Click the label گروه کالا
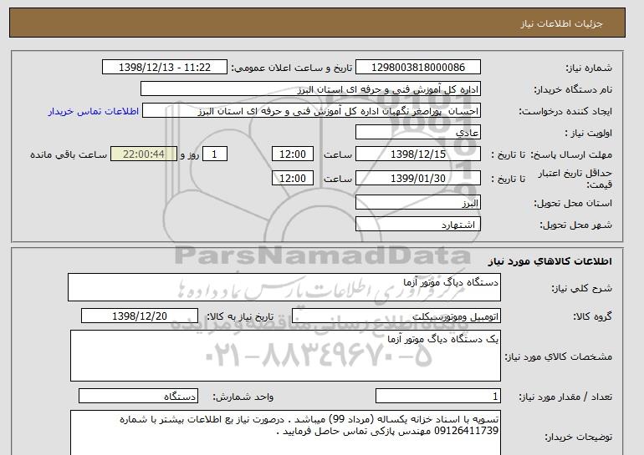644x455 pixels. point(592,316)
